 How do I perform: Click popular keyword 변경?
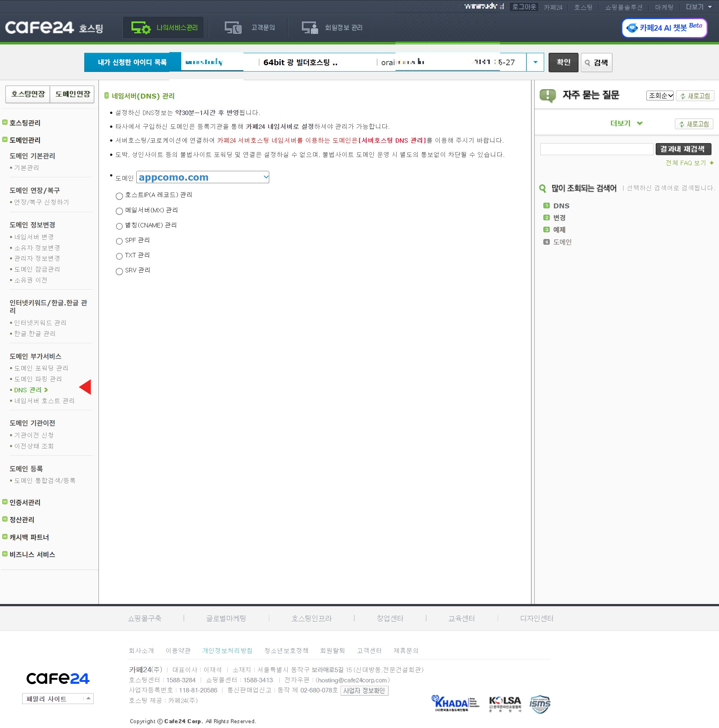[559, 218]
